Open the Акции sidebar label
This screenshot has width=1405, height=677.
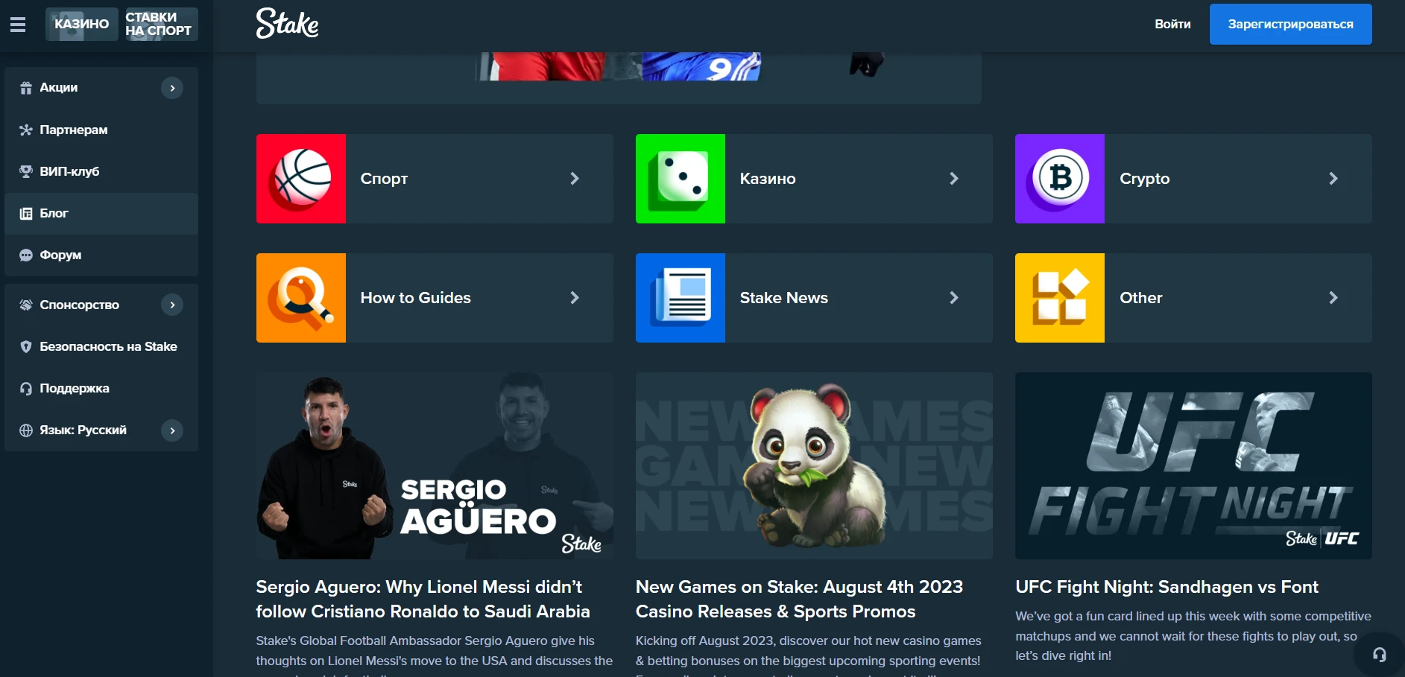[58, 88]
